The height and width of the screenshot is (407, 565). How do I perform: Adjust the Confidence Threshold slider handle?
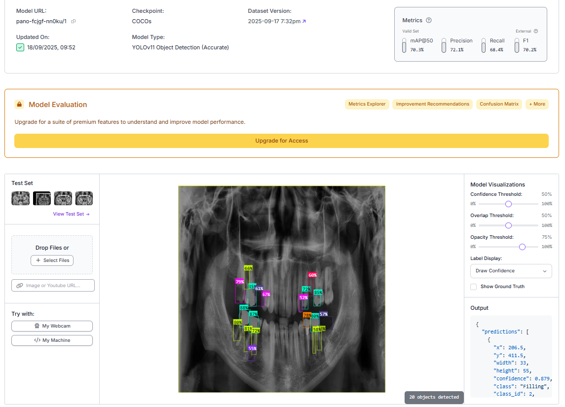508,204
